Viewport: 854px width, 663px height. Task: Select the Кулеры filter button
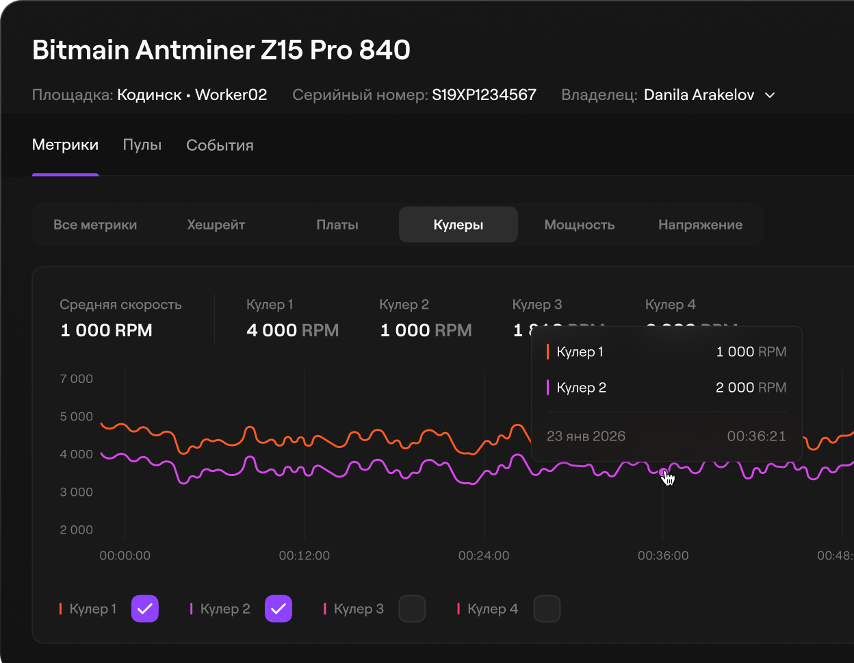pyautogui.click(x=458, y=225)
